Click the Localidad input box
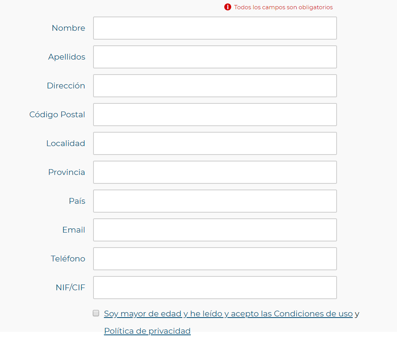397x346 pixels. (215, 143)
